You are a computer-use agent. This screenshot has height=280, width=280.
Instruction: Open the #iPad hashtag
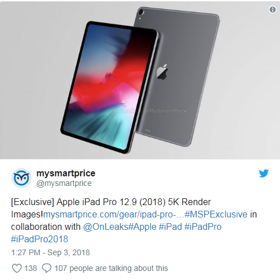pyautogui.click(x=170, y=226)
